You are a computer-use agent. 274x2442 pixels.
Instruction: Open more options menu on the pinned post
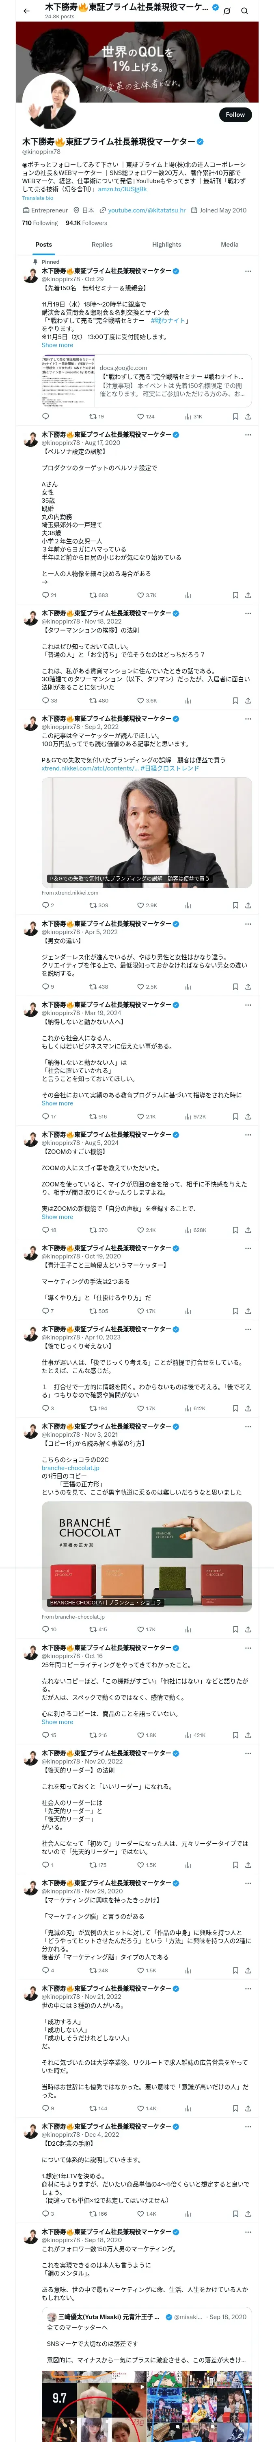coord(248,271)
